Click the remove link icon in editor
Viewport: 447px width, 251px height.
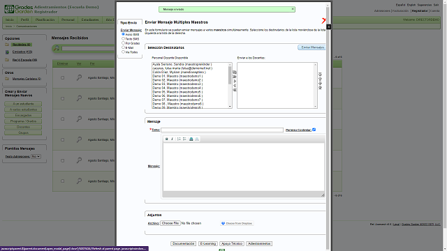[197, 139]
